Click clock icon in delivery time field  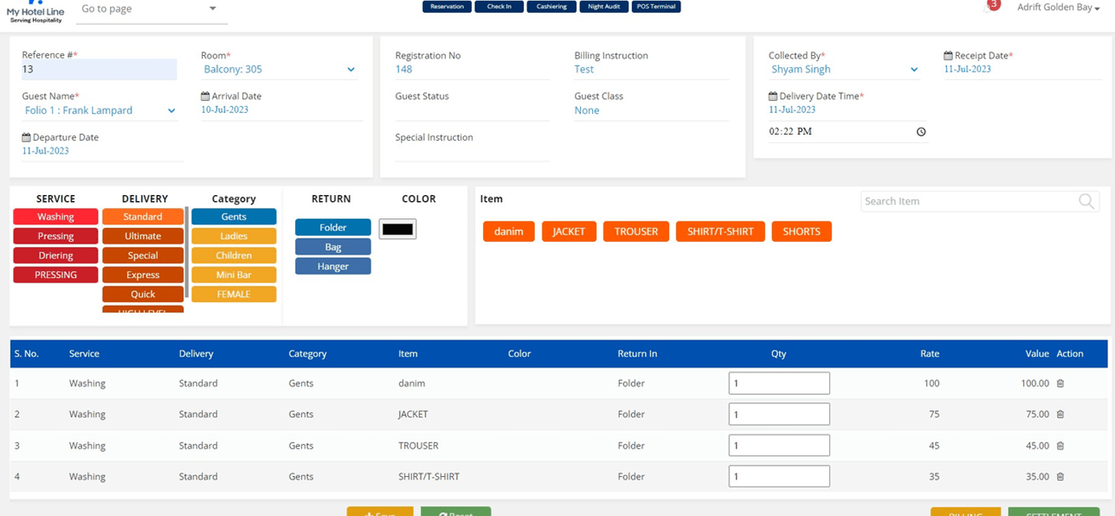pyautogui.click(x=921, y=132)
